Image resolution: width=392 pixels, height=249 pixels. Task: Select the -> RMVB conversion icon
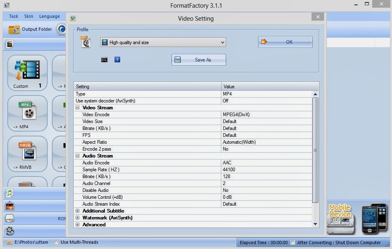coord(27,154)
